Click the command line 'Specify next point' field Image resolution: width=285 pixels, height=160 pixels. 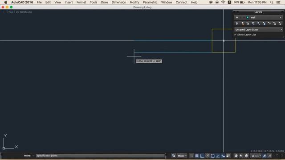100,156
